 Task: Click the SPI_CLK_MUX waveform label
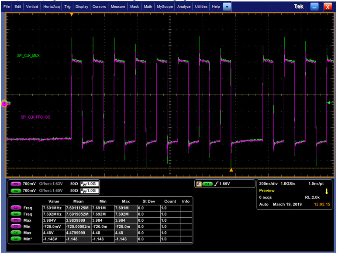(x=29, y=56)
